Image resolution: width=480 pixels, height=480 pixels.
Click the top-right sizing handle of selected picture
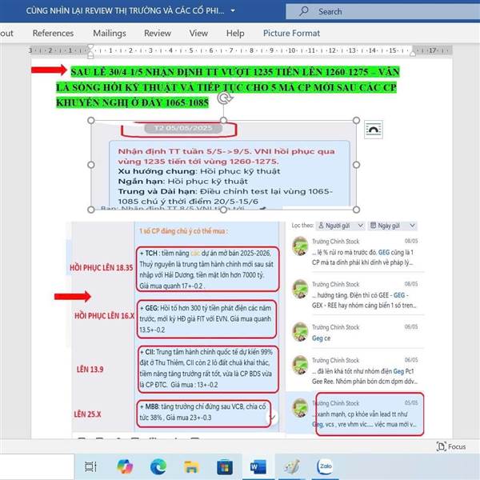click(356, 120)
